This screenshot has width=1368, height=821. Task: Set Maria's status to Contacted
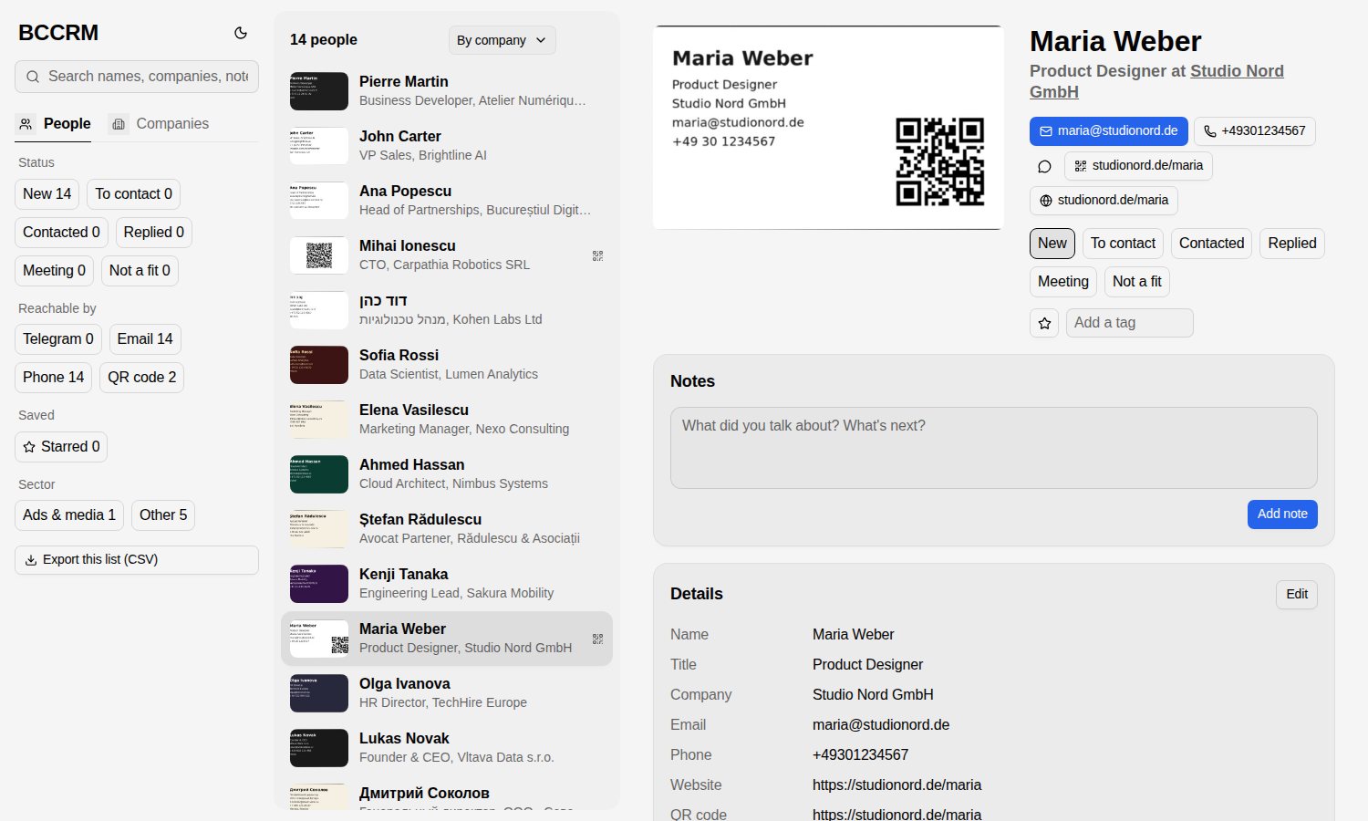click(x=1211, y=244)
